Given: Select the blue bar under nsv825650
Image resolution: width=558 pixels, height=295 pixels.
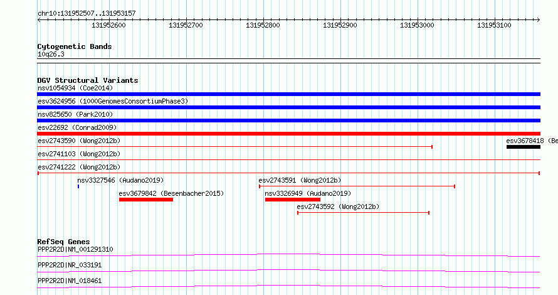Looking at the screenshot, I should pyautogui.click(x=288, y=121).
